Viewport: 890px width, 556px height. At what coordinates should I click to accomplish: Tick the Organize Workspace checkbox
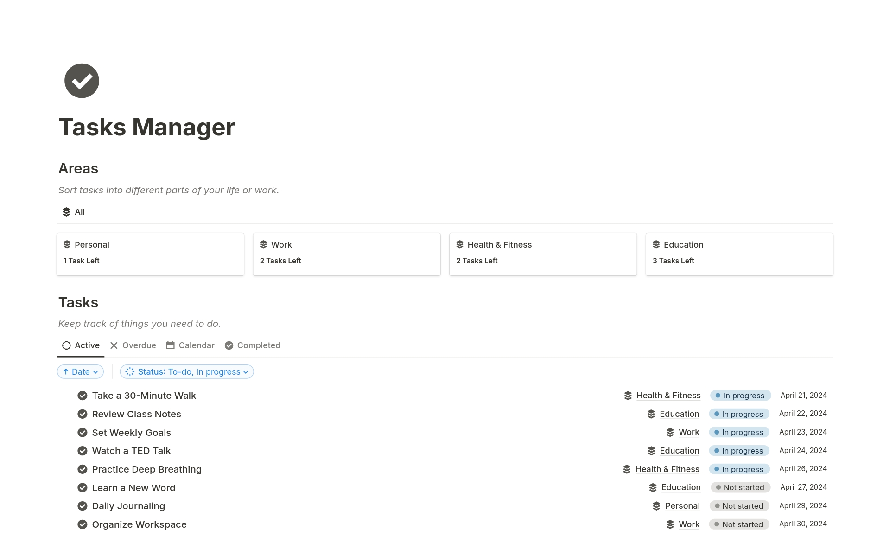pyautogui.click(x=83, y=524)
